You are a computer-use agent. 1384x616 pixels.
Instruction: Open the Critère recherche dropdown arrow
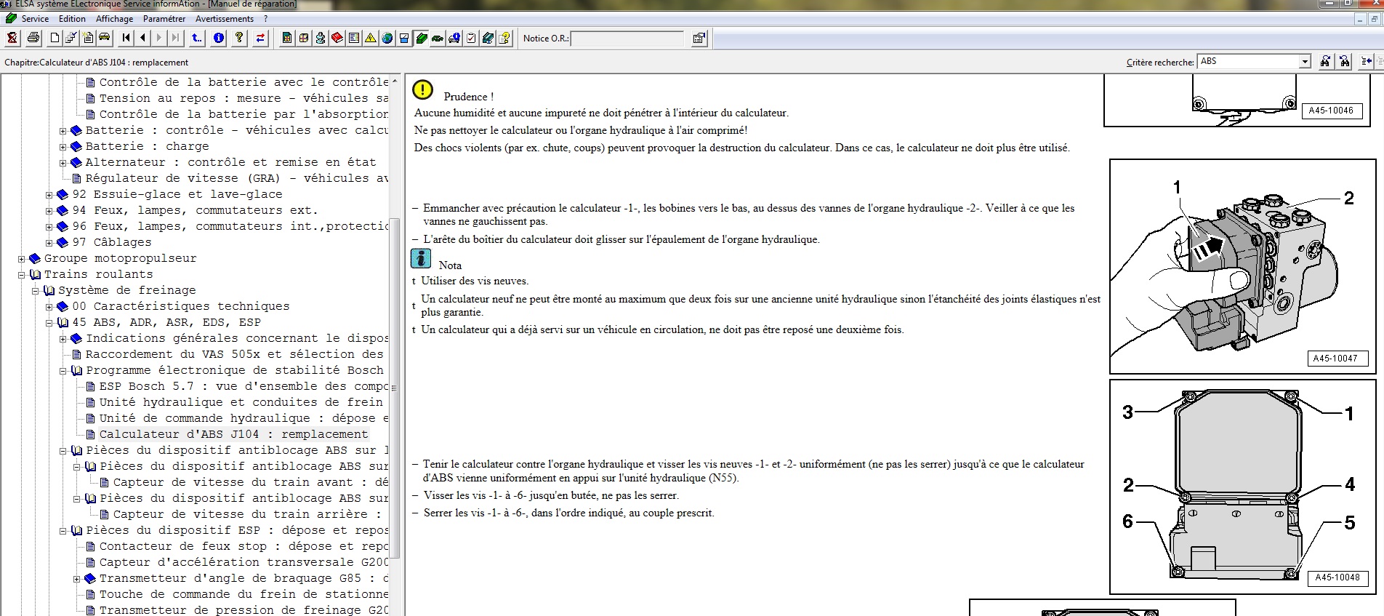tap(1305, 62)
